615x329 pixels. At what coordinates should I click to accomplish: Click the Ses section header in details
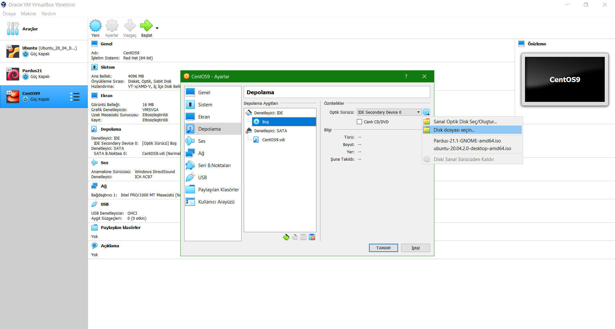[x=104, y=163]
